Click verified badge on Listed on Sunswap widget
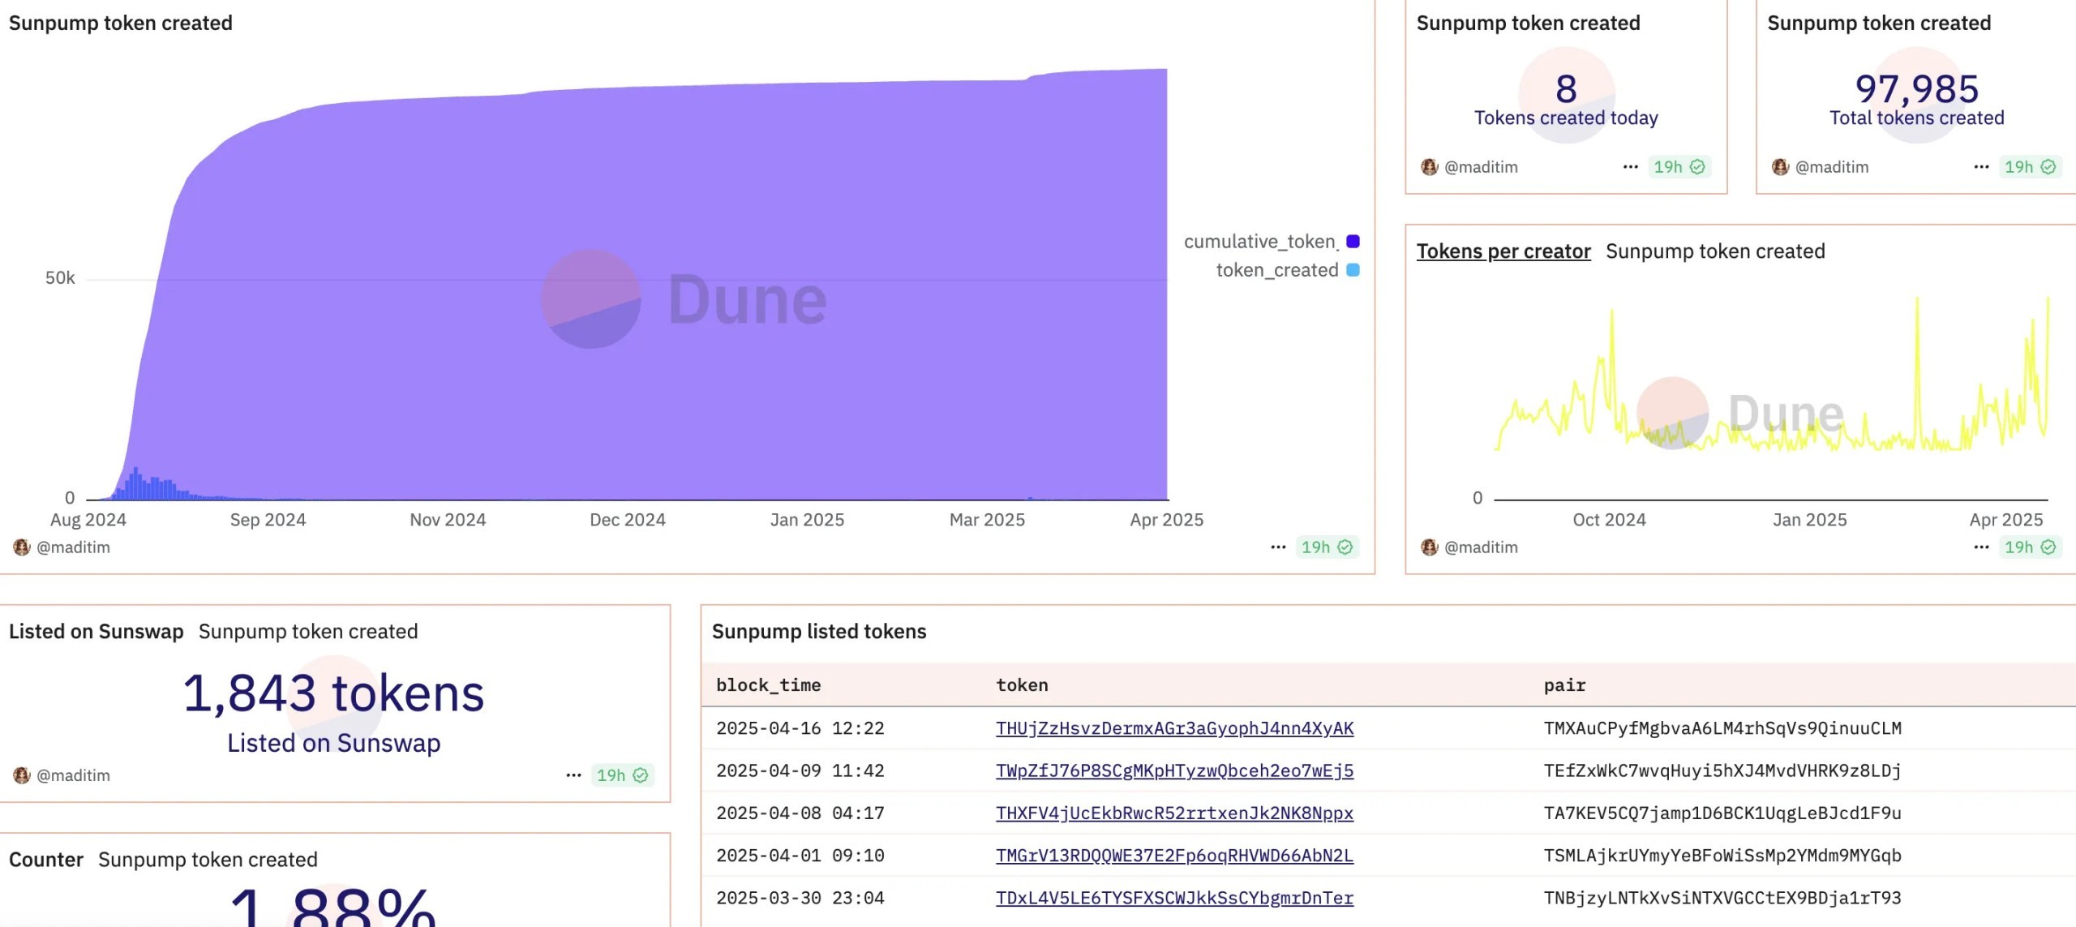Image resolution: width=2076 pixels, height=927 pixels. [641, 775]
